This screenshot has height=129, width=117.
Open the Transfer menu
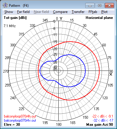pos(78,12)
